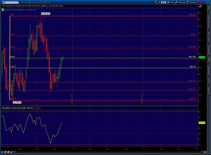The width and height of the screenshot is (211, 155).
Task: Click the DX YTD W chart label
Action: coord(7,6)
